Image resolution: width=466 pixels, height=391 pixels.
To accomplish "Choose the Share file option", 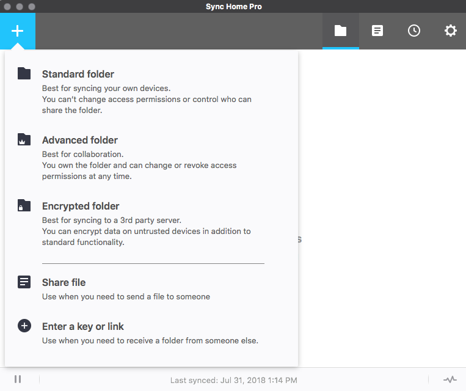I will point(64,282).
